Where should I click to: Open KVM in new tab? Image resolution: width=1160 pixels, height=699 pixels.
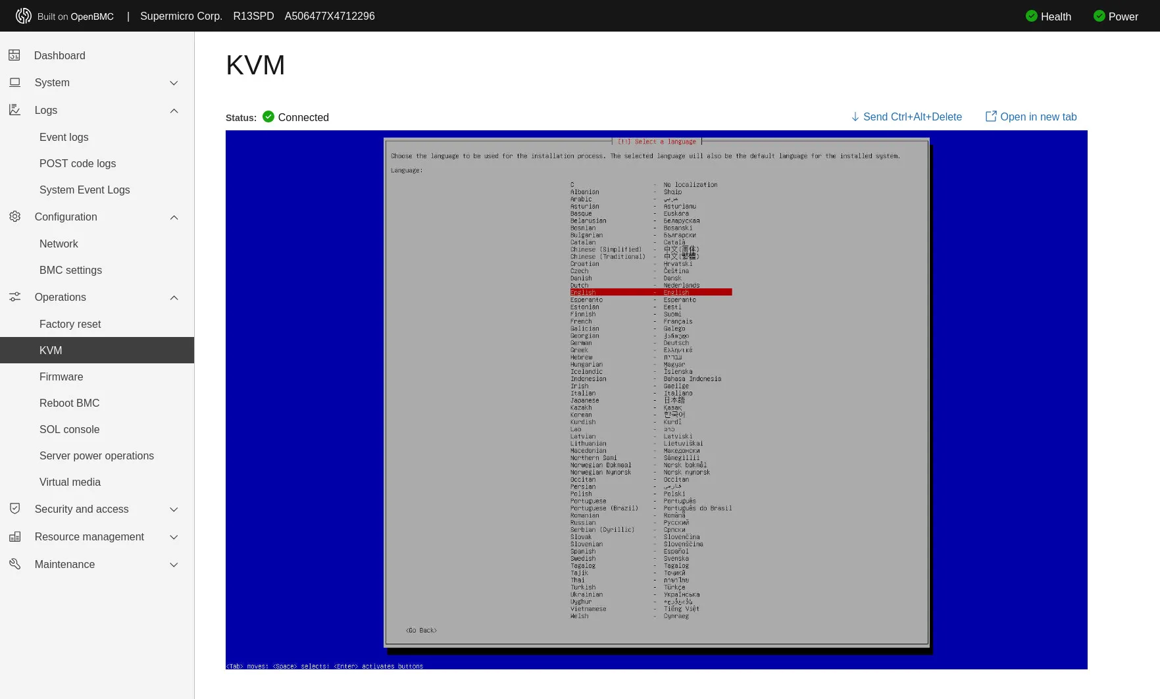pyautogui.click(x=1030, y=116)
